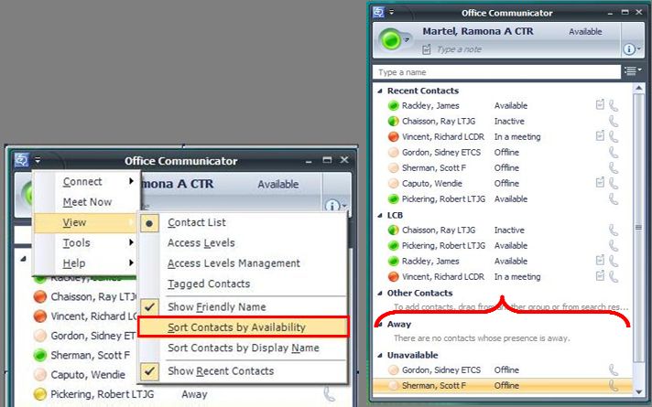
Task: Click the Type a note field
Action: [x=459, y=49]
